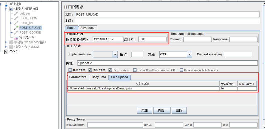265x129 pixels.
Task: Open the 方法 POST method dropdown
Action: pos(189,55)
